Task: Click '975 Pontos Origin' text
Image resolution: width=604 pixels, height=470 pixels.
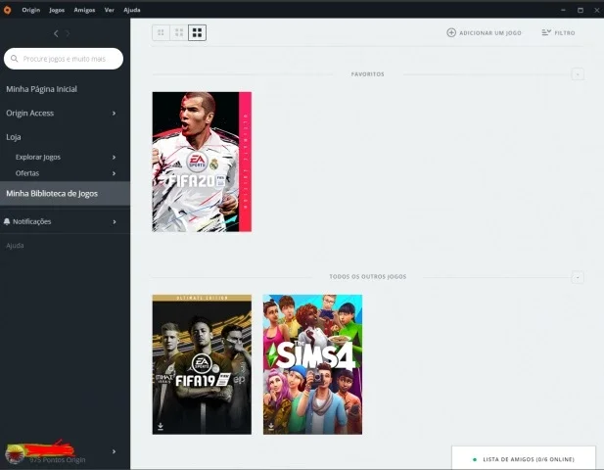Action: click(x=58, y=460)
